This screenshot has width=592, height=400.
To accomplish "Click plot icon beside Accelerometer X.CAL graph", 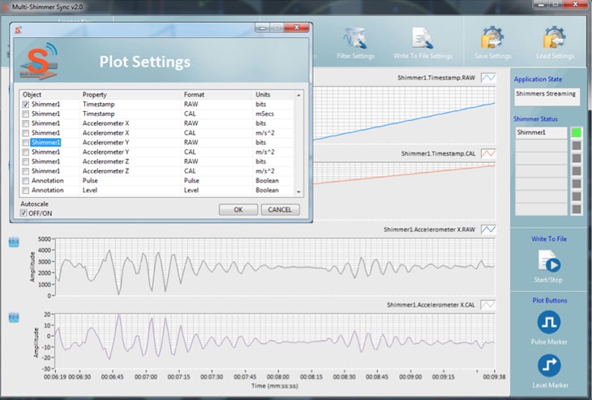I will (x=14, y=318).
